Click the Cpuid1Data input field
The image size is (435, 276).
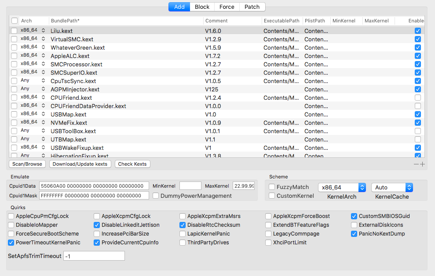click(94, 186)
